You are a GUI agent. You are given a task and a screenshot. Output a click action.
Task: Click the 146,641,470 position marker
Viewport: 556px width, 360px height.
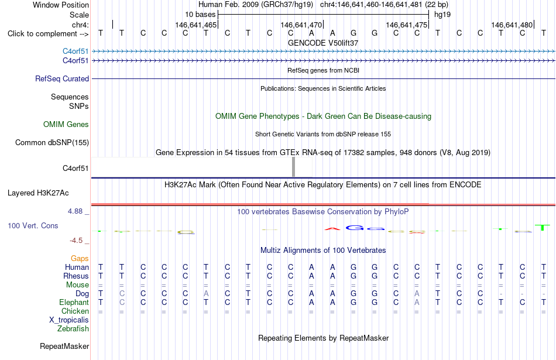point(301,25)
